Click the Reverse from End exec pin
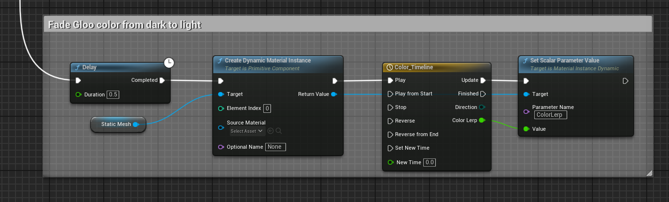This screenshot has height=202, width=669. [391, 135]
